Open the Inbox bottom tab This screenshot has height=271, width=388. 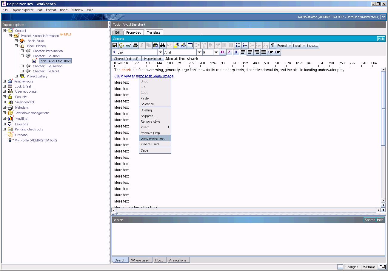point(159,260)
